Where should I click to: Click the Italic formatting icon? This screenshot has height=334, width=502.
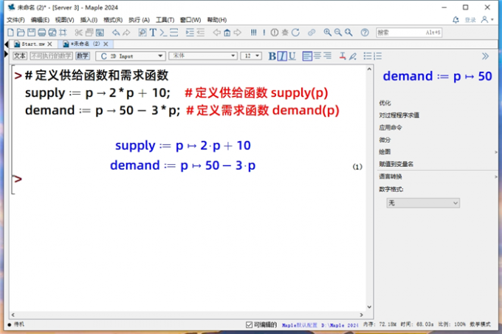click(x=282, y=56)
